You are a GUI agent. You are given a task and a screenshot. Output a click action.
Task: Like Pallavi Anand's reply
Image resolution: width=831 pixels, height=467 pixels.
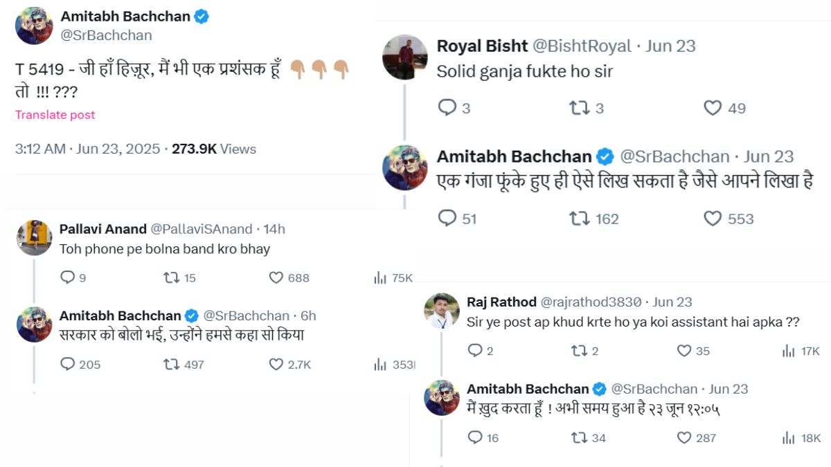tap(276, 278)
